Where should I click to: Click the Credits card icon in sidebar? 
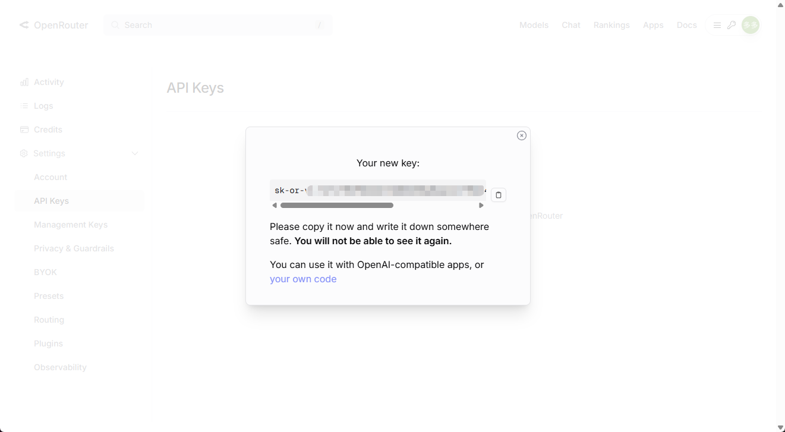[24, 130]
